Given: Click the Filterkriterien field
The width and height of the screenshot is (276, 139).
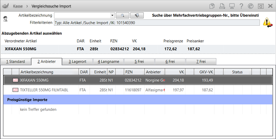Looking at the screenshot, I should 157,23.
